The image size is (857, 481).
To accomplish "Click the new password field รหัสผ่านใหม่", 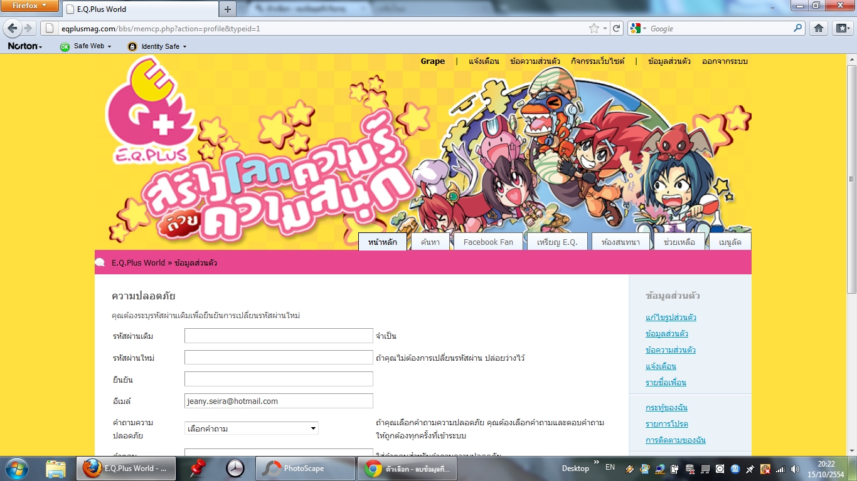I will pos(279,358).
